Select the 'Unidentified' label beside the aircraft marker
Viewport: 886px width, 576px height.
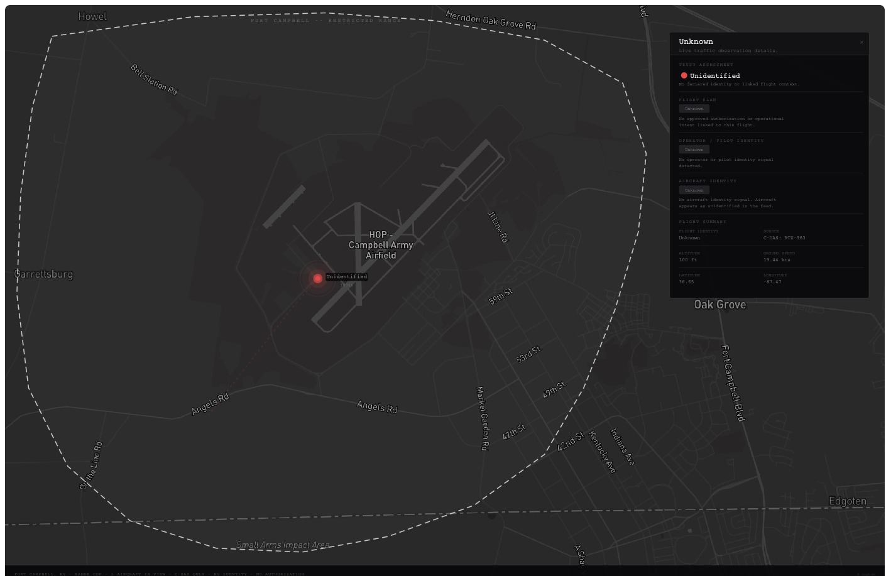click(x=346, y=276)
